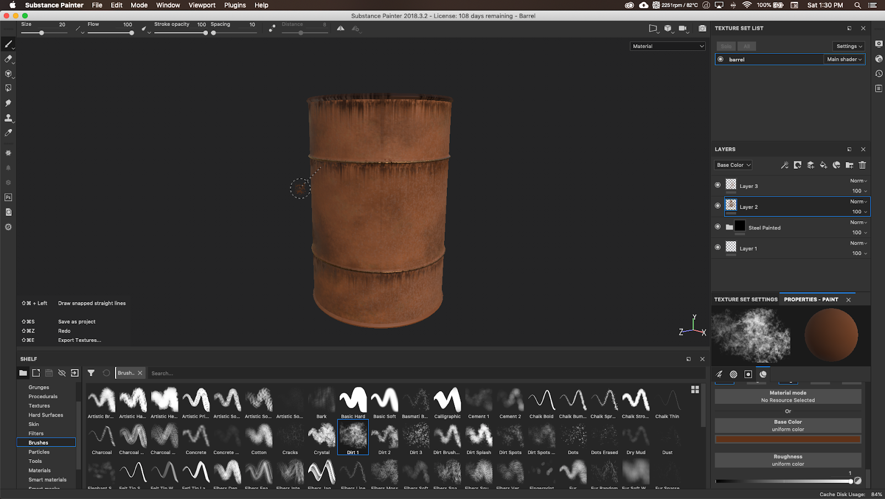885x499 pixels.
Task: Select the Clone tool
Action: click(x=8, y=117)
